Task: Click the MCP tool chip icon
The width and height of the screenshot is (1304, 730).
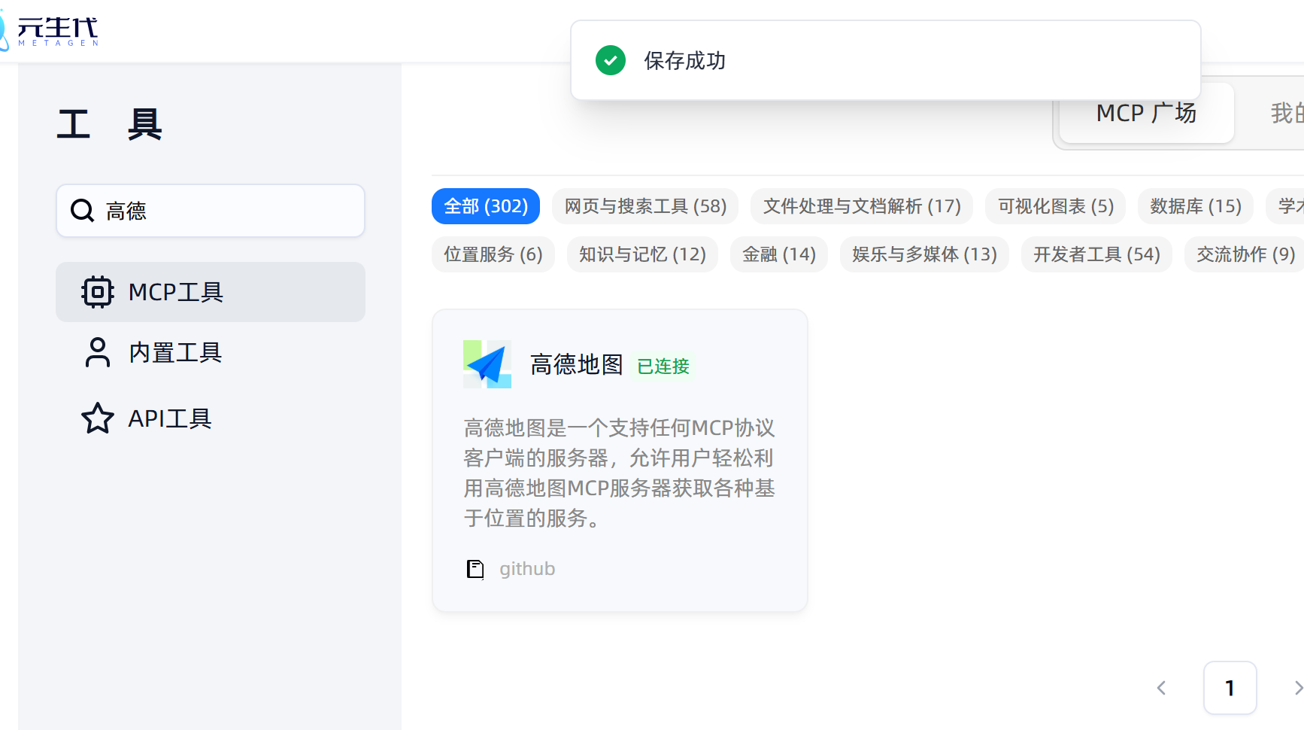Action: coord(98,292)
